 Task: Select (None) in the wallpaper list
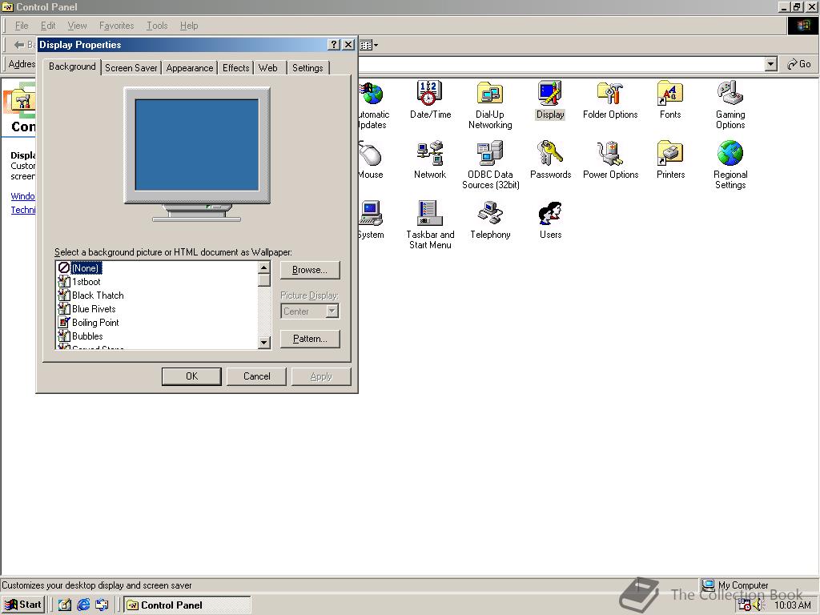click(79, 267)
